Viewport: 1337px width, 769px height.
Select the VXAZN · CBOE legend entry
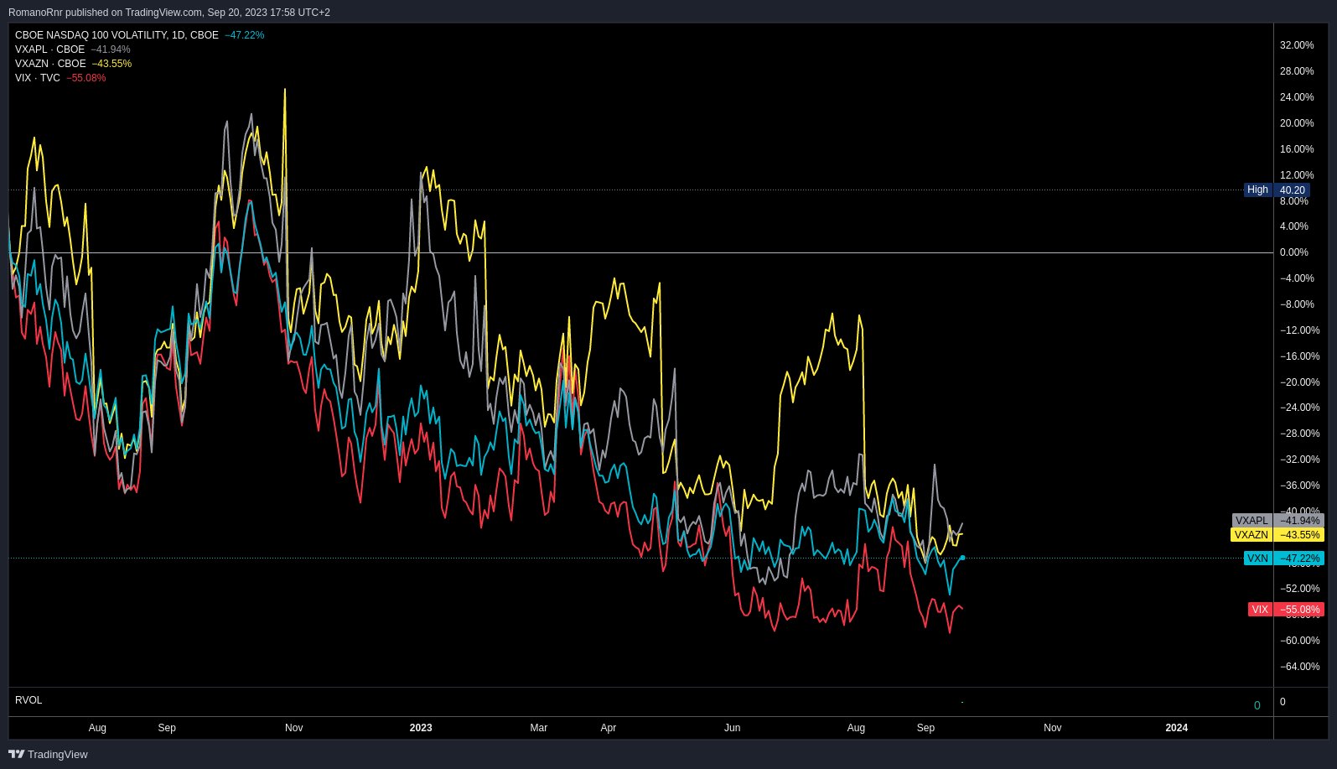tap(50, 64)
